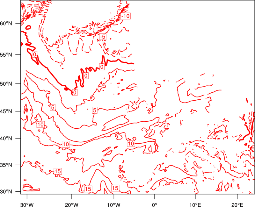Select the 0° longitude label
Screen dimensions: 255x207
[155, 205]
